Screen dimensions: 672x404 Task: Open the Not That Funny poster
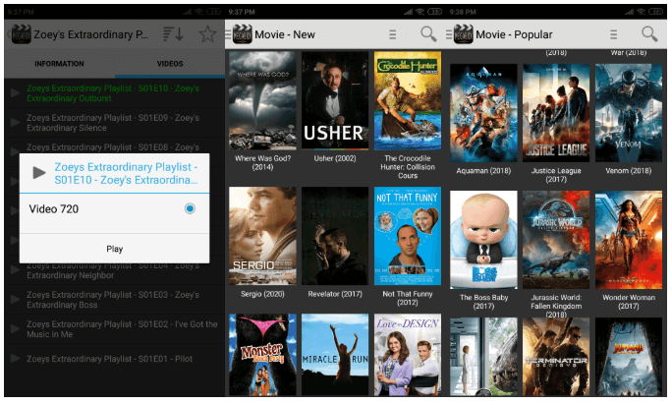pos(408,236)
